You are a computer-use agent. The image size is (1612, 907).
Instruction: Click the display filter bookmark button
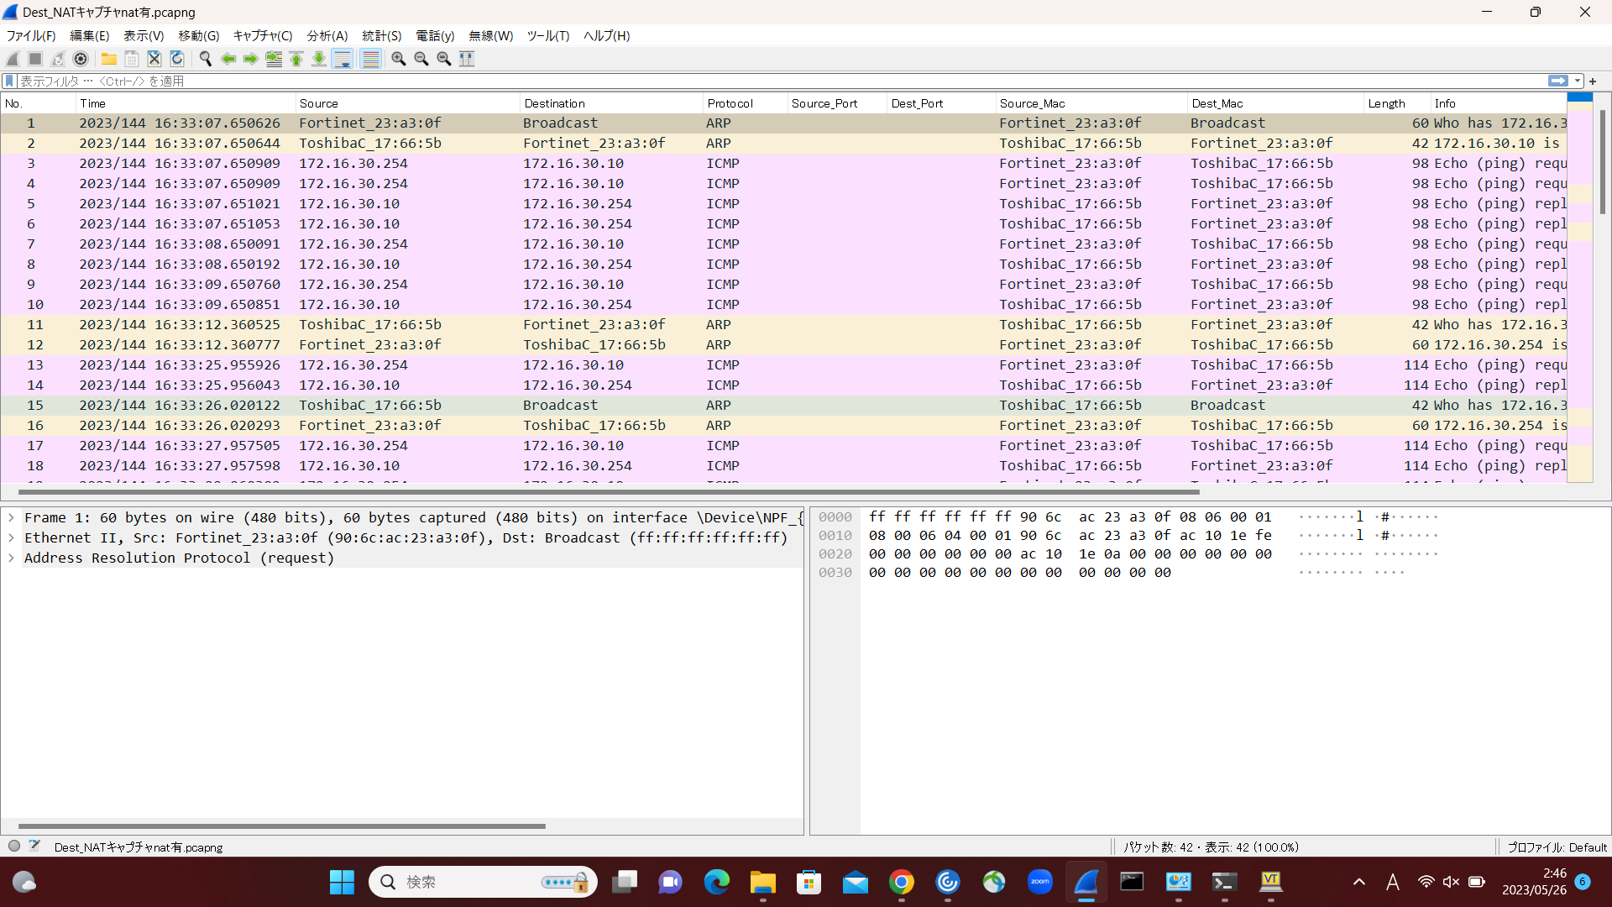point(9,81)
